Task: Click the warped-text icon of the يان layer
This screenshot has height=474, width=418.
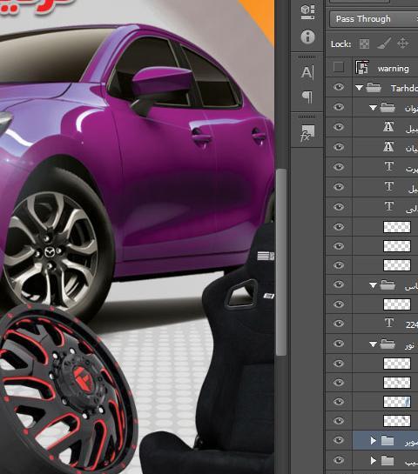Action: (388, 147)
